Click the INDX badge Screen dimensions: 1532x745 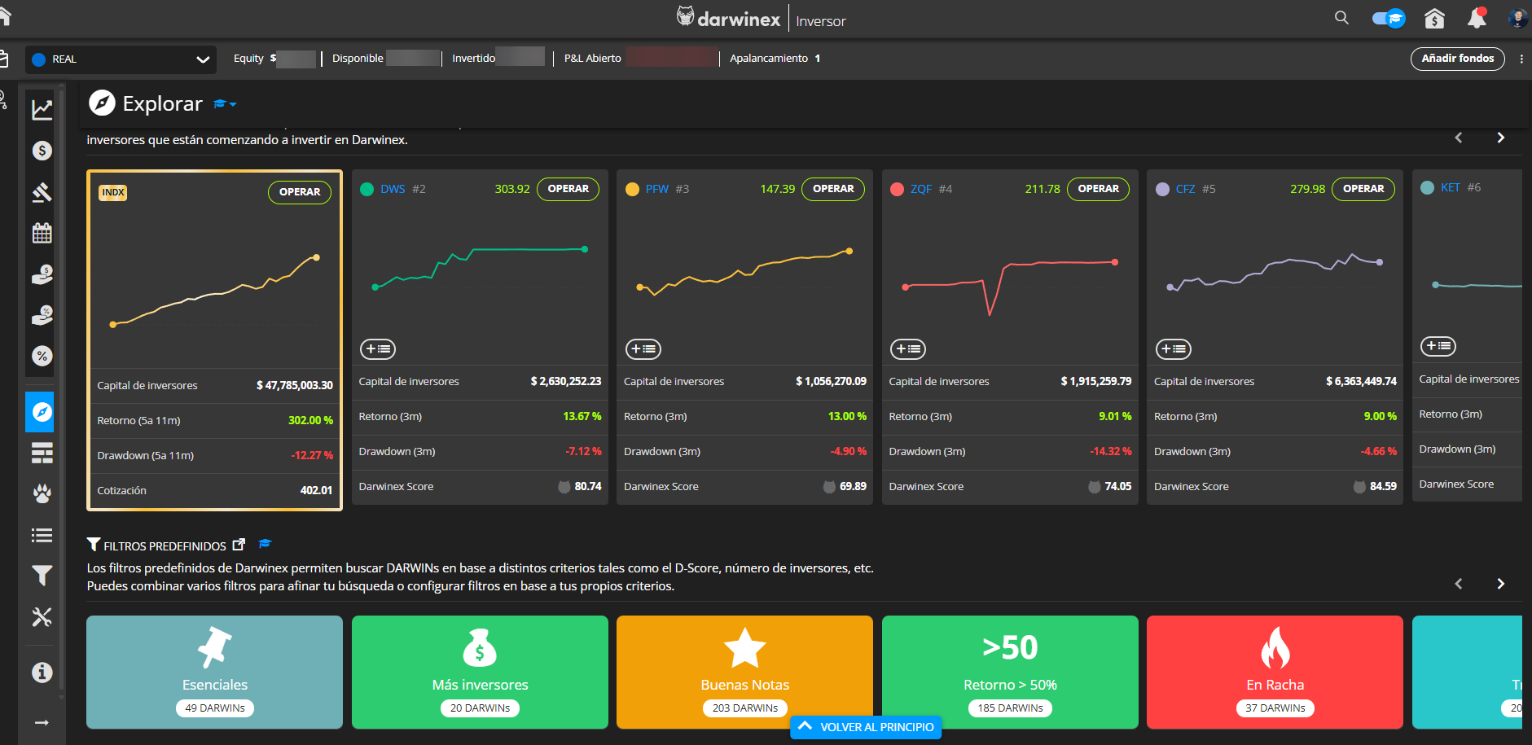(x=113, y=193)
